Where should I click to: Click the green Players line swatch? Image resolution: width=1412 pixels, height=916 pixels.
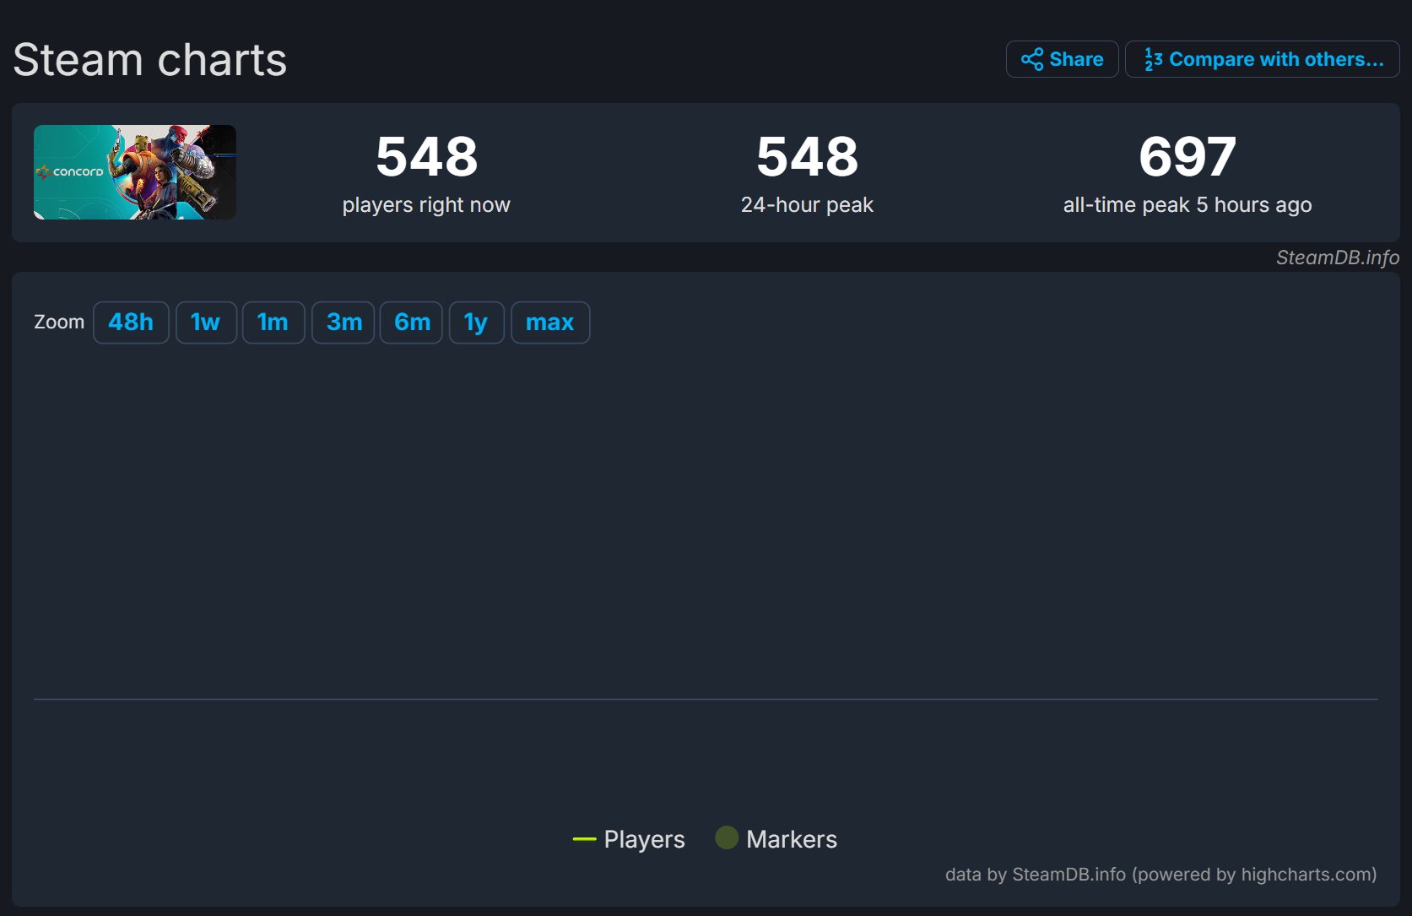(x=584, y=839)
